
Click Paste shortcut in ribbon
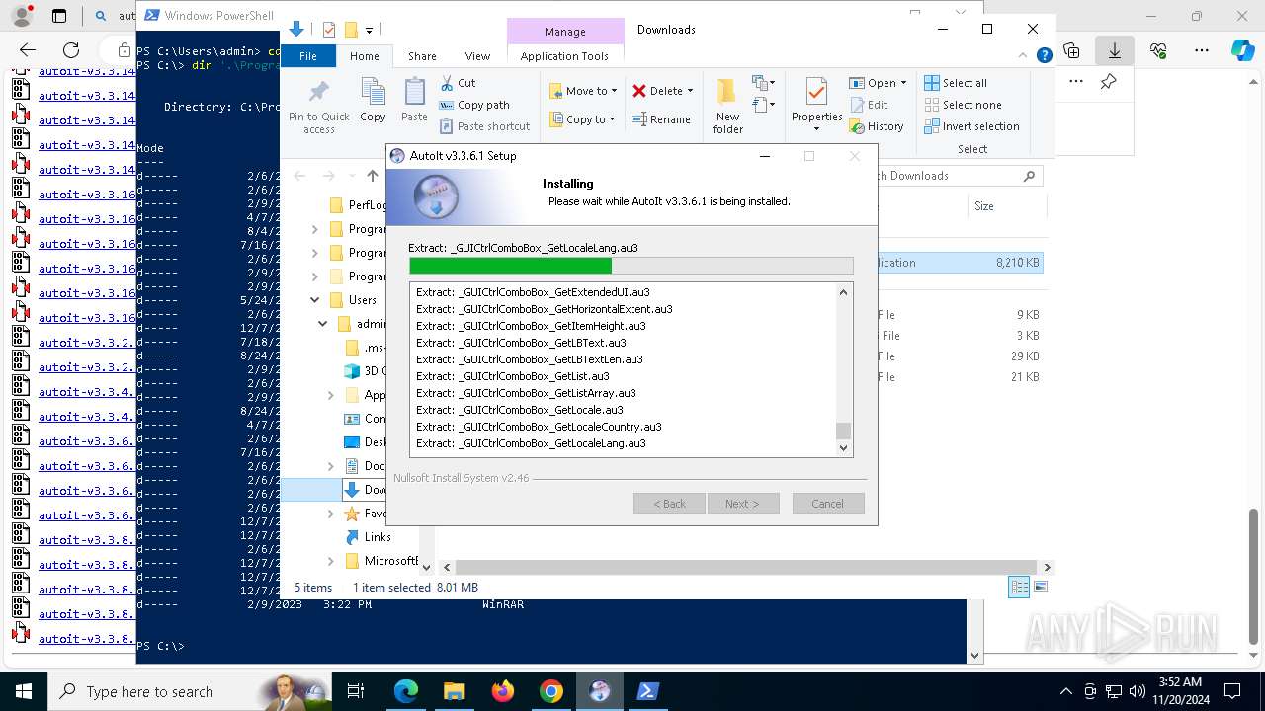pyautogui.click(x=484, y=126)
